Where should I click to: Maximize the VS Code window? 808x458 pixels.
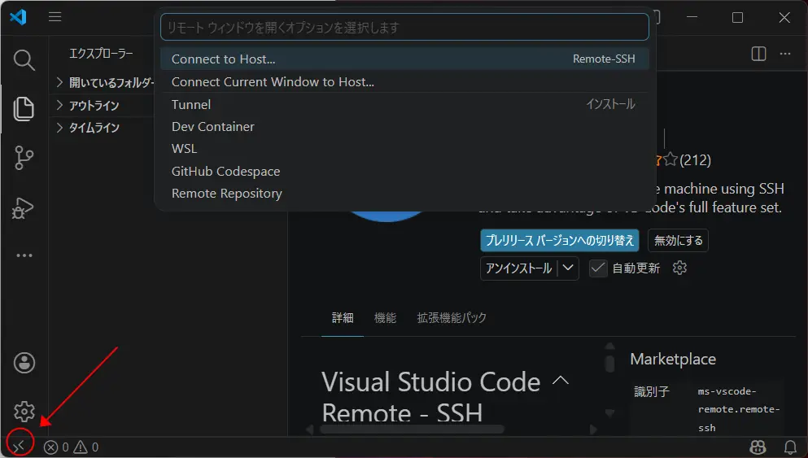(737, 18)
